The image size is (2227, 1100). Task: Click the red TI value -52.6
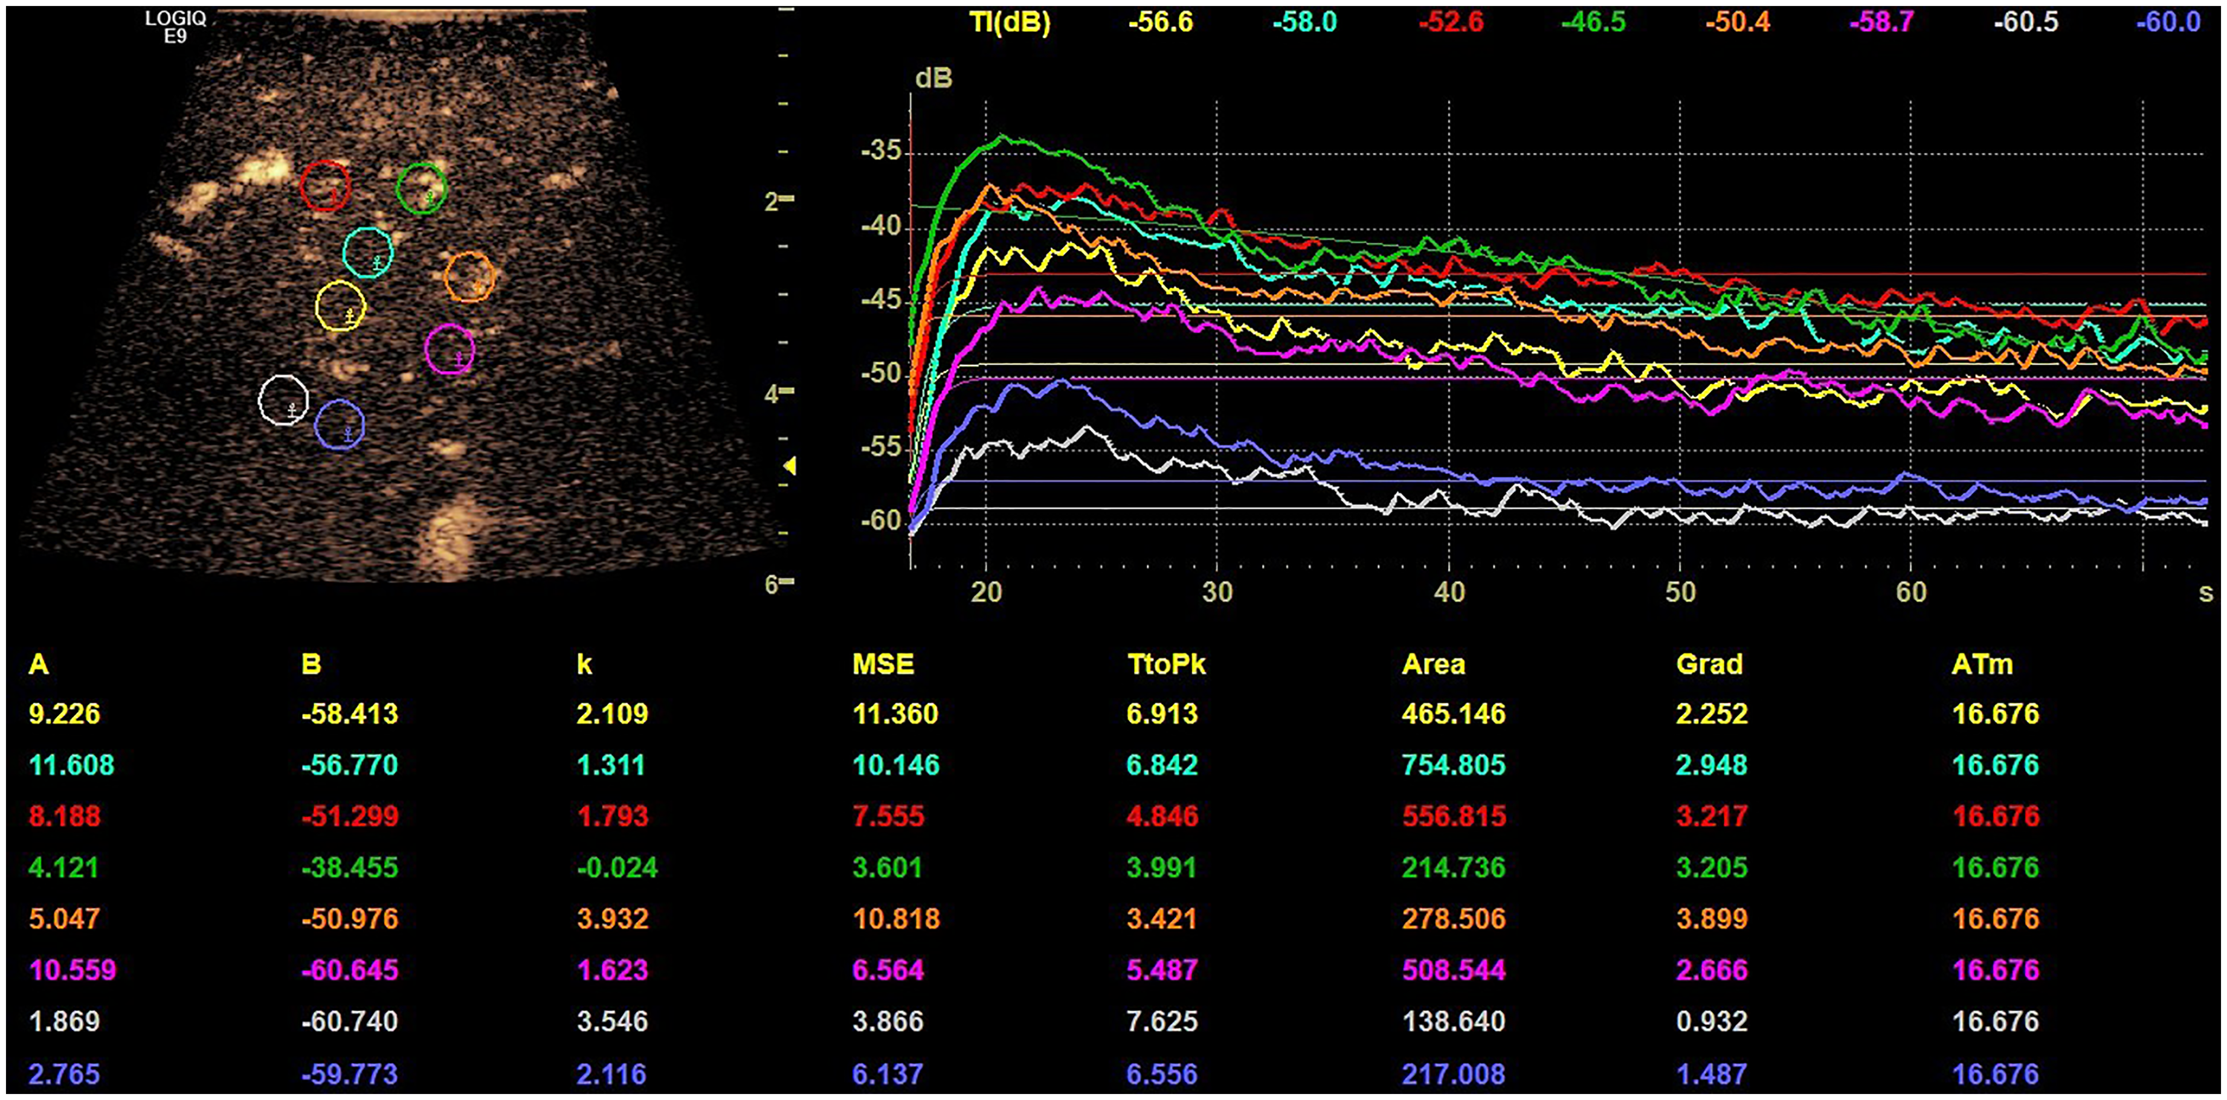coord(1451,22)
